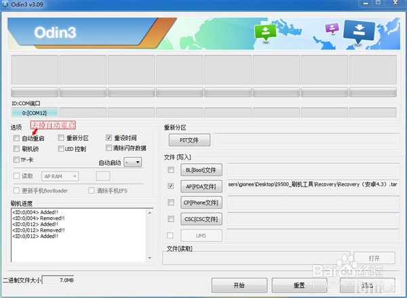This screenshot has height=298, width=407.
Task: Enable the LED 控制 checkbox
Action: pos(61,148)
